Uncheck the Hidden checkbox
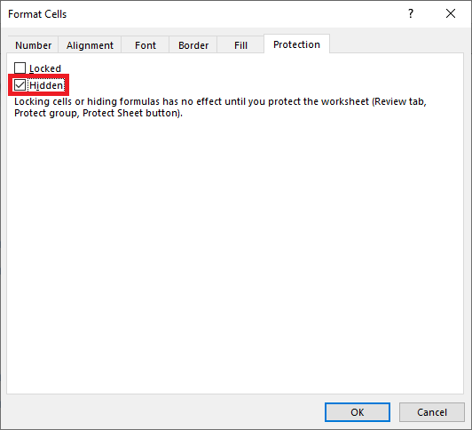Image resolution: width=472 pixels, height=430 pixels. 20,85
